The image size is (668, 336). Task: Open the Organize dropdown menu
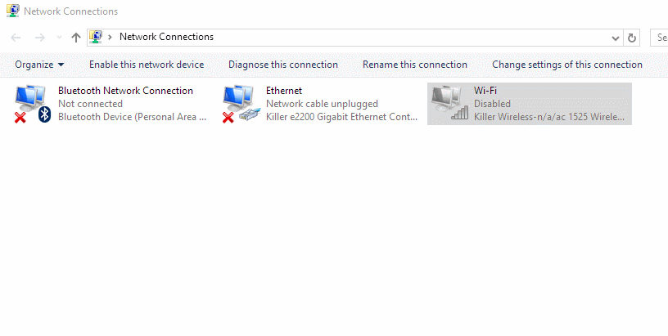coord(39,65)
